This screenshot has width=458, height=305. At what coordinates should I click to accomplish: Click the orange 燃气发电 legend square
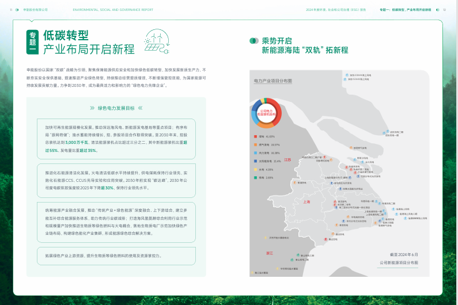254,144
